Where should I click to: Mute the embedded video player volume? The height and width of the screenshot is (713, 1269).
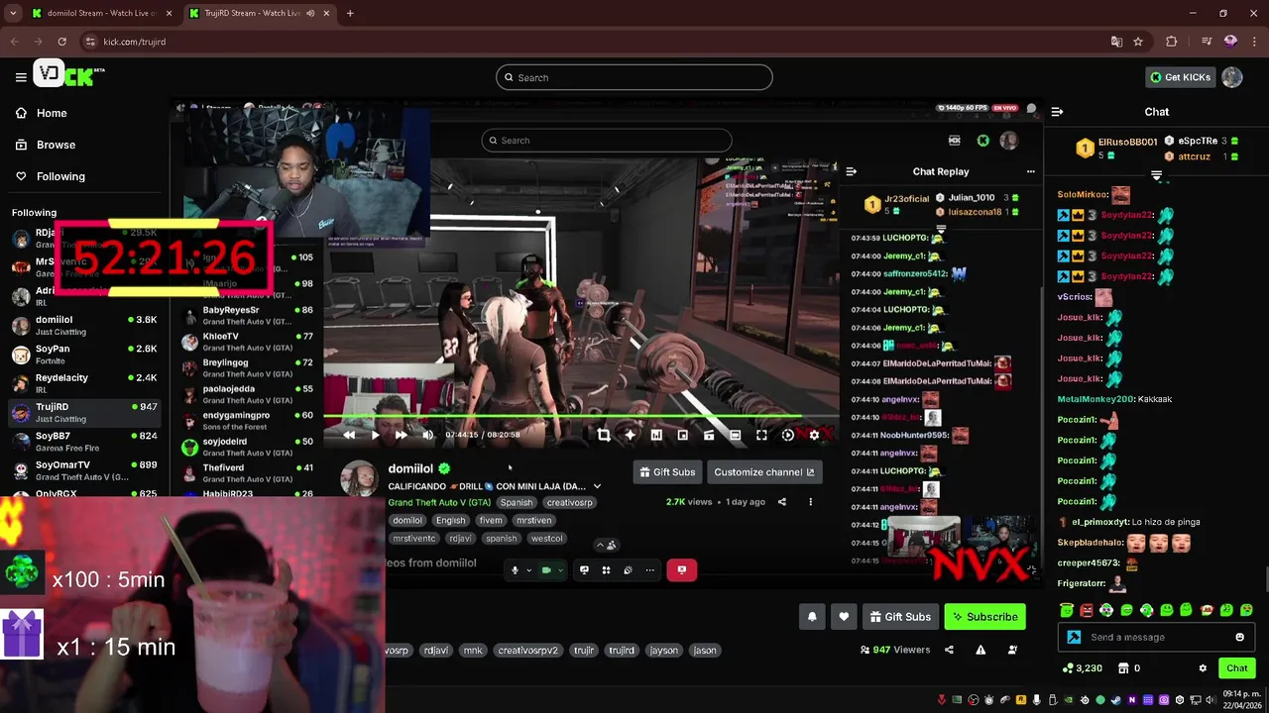(x=427, y=435)
